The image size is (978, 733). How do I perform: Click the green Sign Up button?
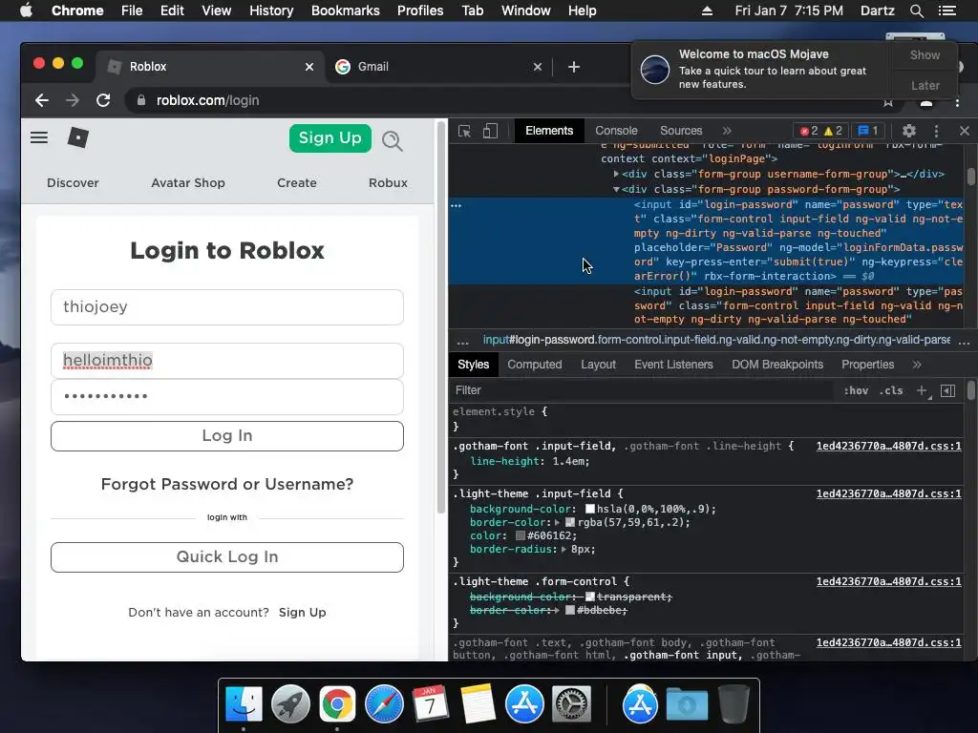pos(330,137)
